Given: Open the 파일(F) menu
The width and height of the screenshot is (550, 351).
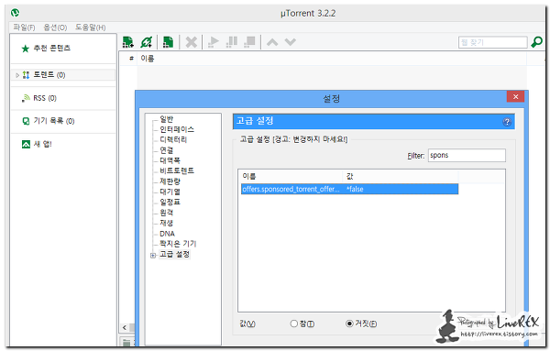Looking at the screenshot, I should (x=24, y=27).
